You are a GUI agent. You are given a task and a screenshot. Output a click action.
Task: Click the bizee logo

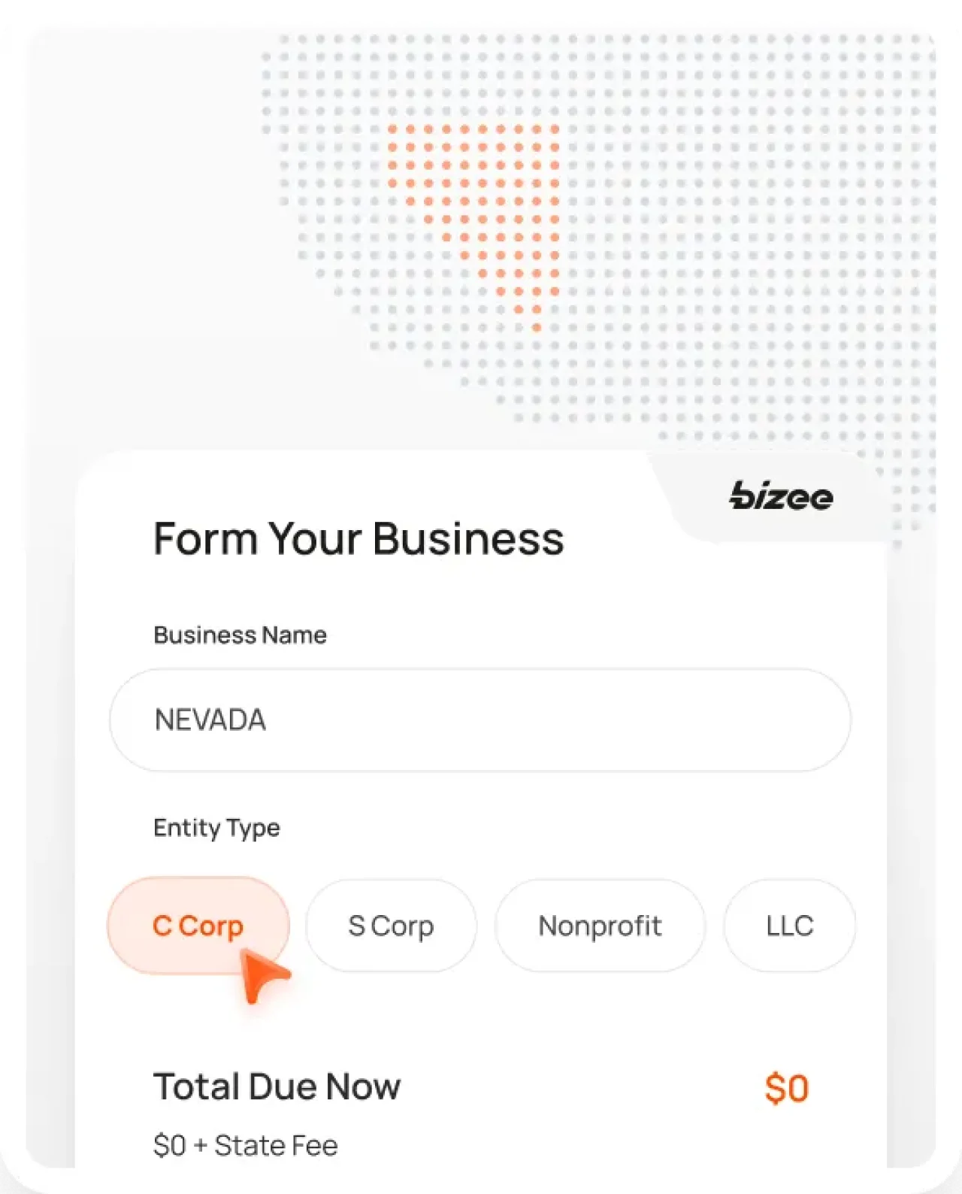tap(782, 496)
